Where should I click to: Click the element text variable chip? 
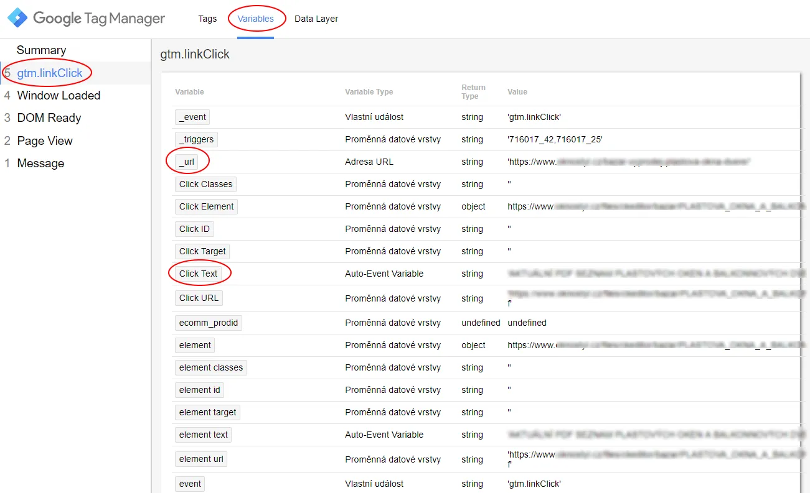204,435
